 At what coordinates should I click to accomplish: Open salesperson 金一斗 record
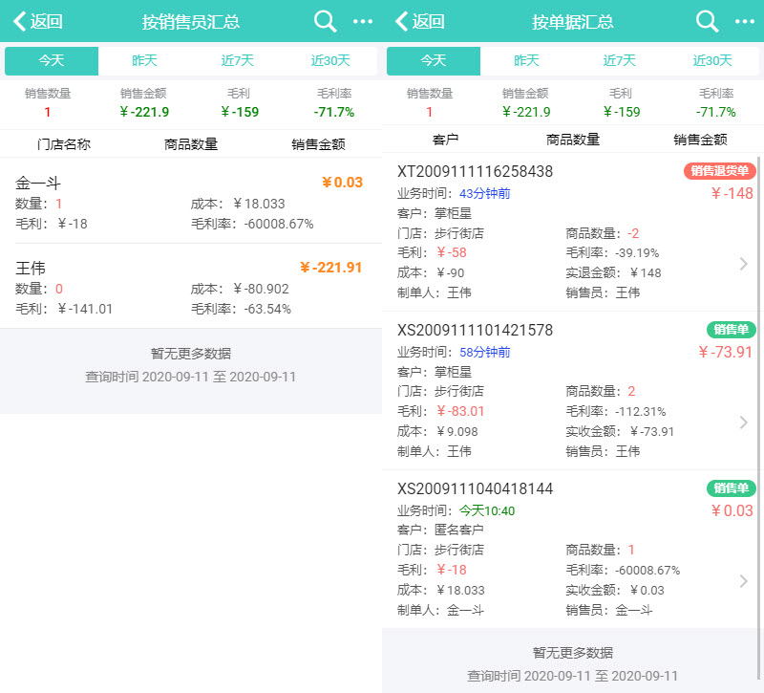pyautogui.click(x=191, y=203)
